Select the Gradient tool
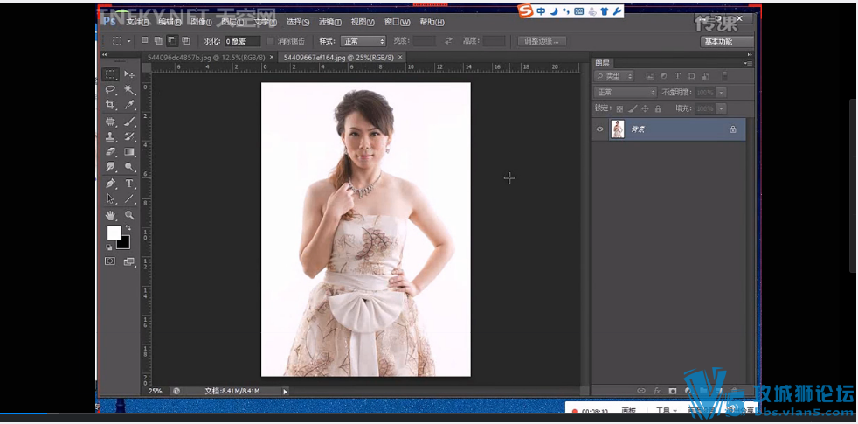858x424 pixels. (x=129, y=152)
